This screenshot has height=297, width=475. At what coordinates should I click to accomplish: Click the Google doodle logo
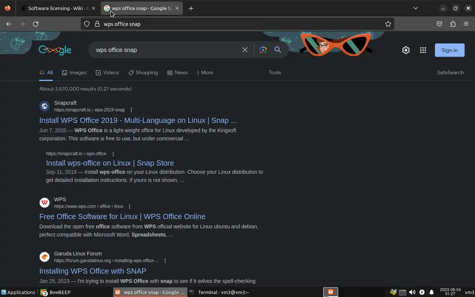(x=55, y=50)
